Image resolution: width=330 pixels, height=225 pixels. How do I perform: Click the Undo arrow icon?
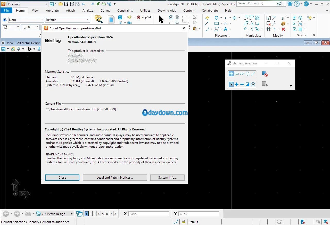pyautogui.click(x=83, y=4)
